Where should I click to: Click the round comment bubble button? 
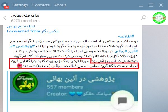122,101
